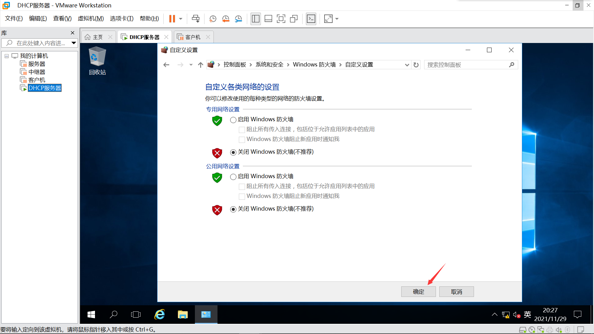The width and height of the screenshot is (594, 334).
Task: Click the VMware pause virtual machine icon
Action: [172, 19]
